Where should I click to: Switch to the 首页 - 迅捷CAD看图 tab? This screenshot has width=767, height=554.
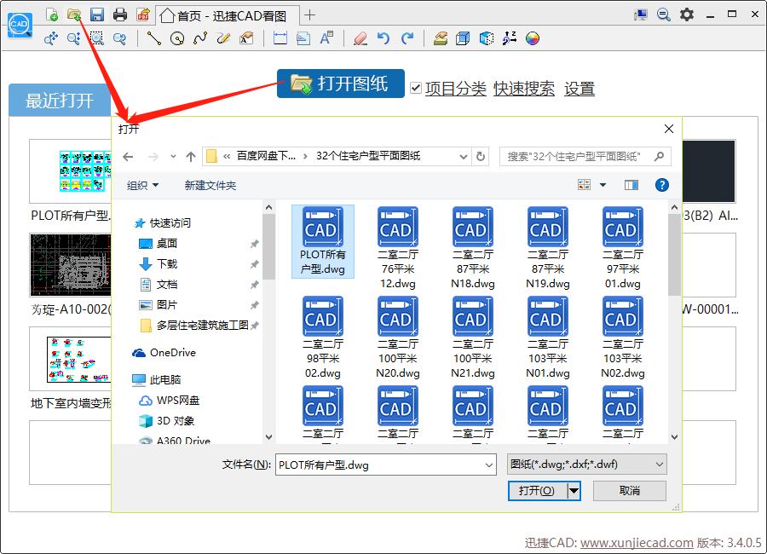[228, 15]
